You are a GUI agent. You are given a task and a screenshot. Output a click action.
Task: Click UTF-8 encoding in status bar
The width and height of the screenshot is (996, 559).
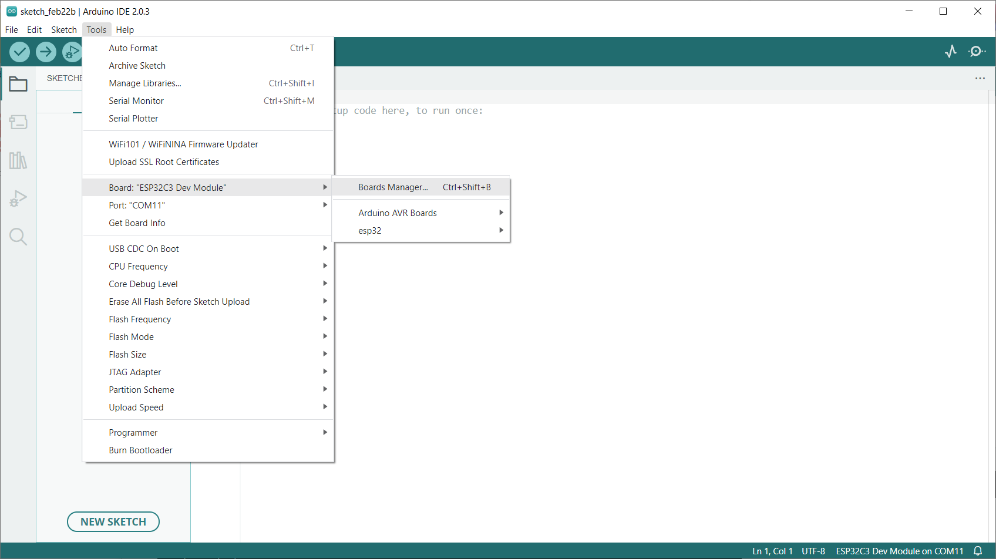[x=813, y=551]
